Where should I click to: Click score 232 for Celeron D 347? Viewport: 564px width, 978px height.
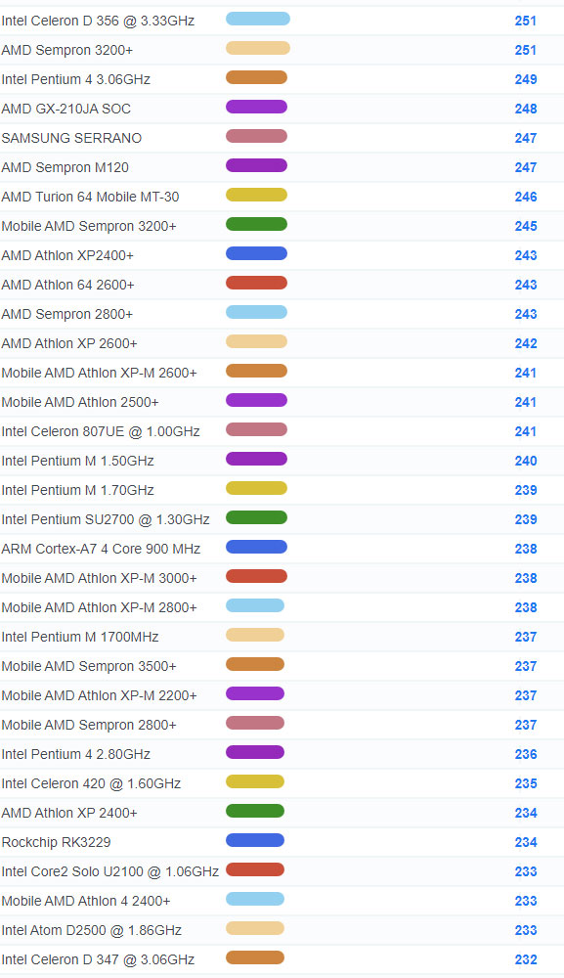click(x=525, y=958)
